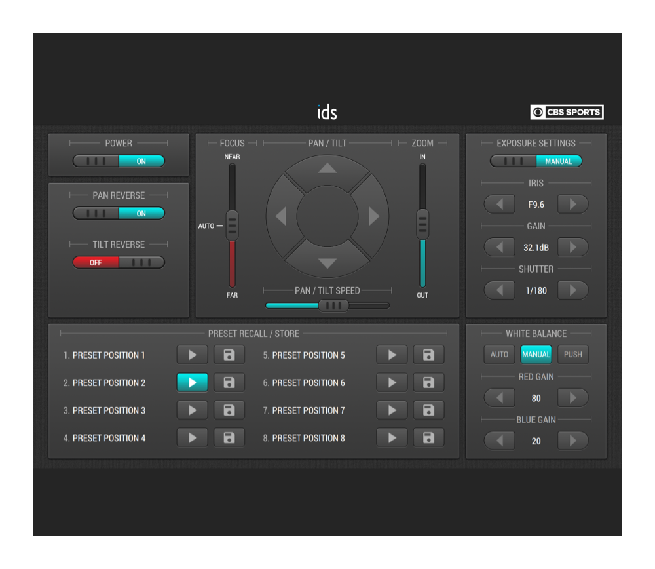
Task: Recall Preset Position 5
Action: pos(392,355)
